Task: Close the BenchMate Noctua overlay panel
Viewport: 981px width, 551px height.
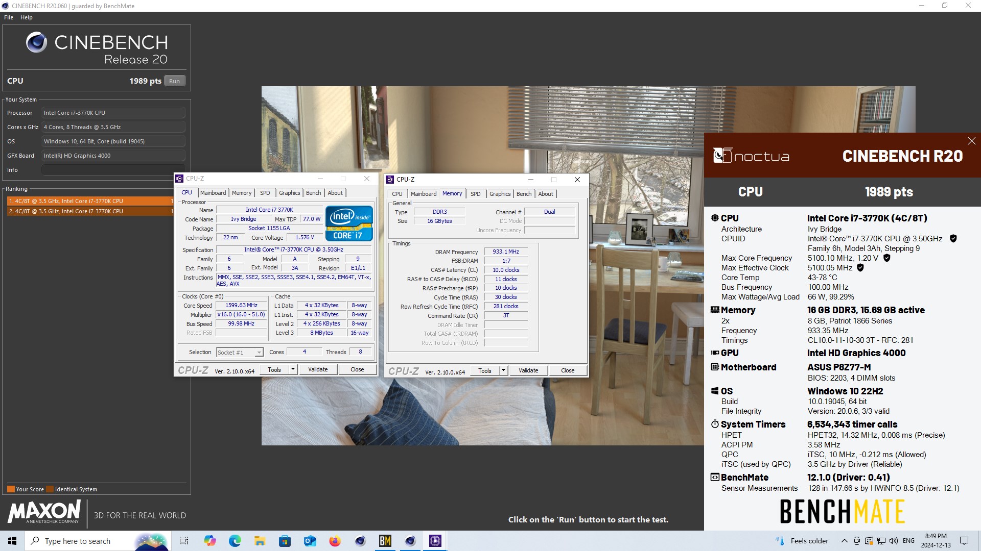Action: tap(971, 141)
